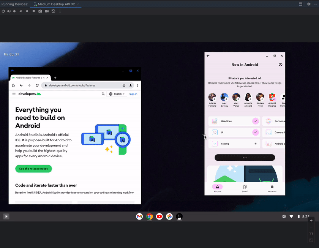Open the device toolbar overflow menu
The height and width of the screenshot is (248, 319).
pyautogui.click(x=60, y=11)
